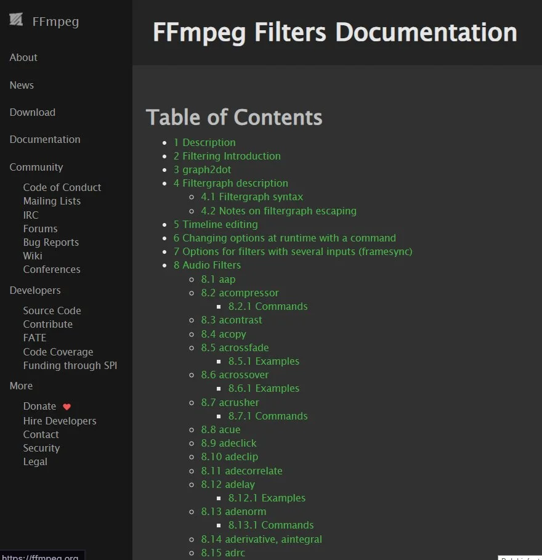Open 8.9 adeclick entry
The width and height of the screenshot is (542, 560).
pos(229,443)
